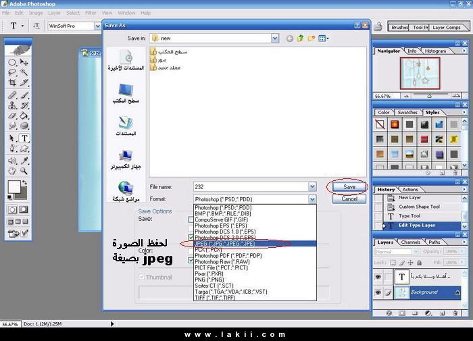Click the File name input field

click(251, 186)
